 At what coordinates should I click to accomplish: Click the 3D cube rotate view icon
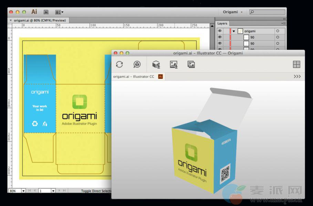(x=137, y=64)
